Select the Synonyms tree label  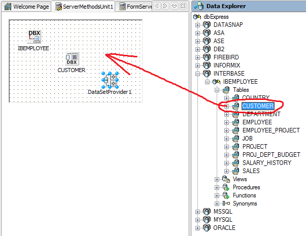(x=245, y=204)
